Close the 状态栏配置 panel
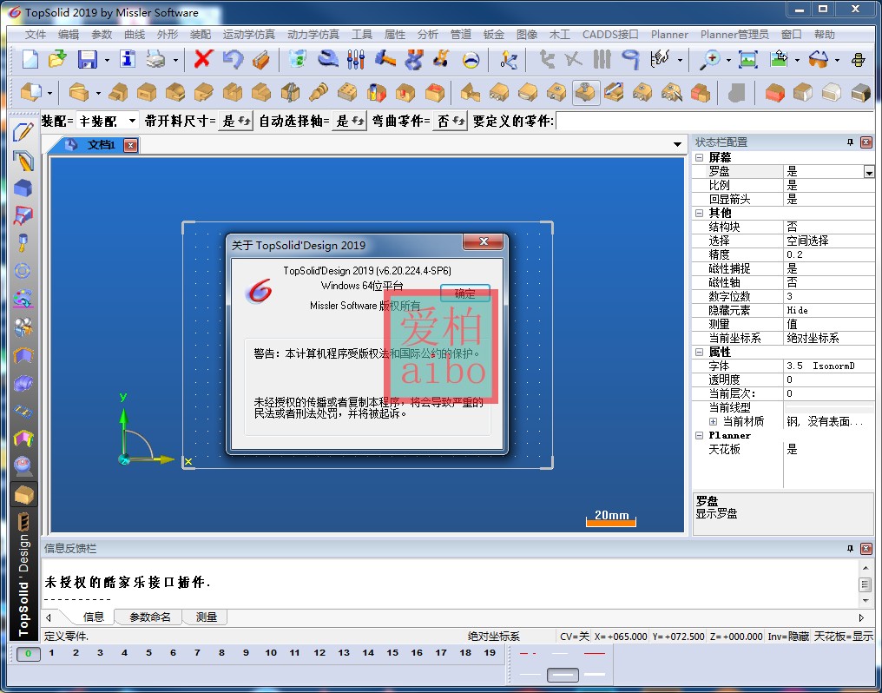 point(866,142)
